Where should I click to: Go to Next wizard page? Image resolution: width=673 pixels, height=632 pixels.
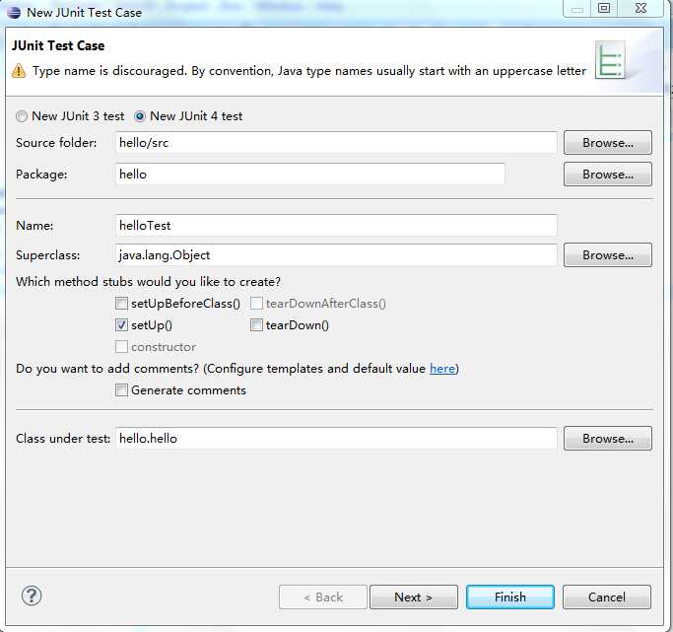point(414,597)
